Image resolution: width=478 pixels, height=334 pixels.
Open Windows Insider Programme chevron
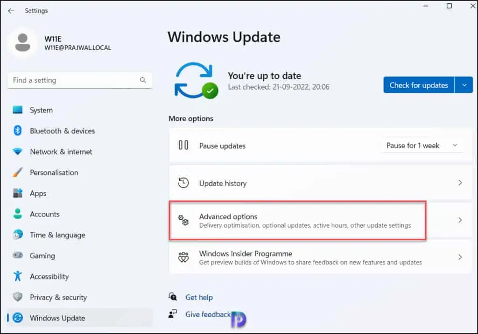(x=460, y=257)
